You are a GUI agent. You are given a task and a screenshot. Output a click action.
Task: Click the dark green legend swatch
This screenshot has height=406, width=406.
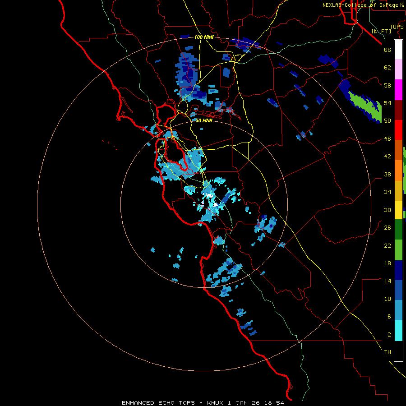click(x=398, y=229)
